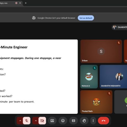Select the Kishore k participant tile

pyautogui.click(x=89, y=77)
